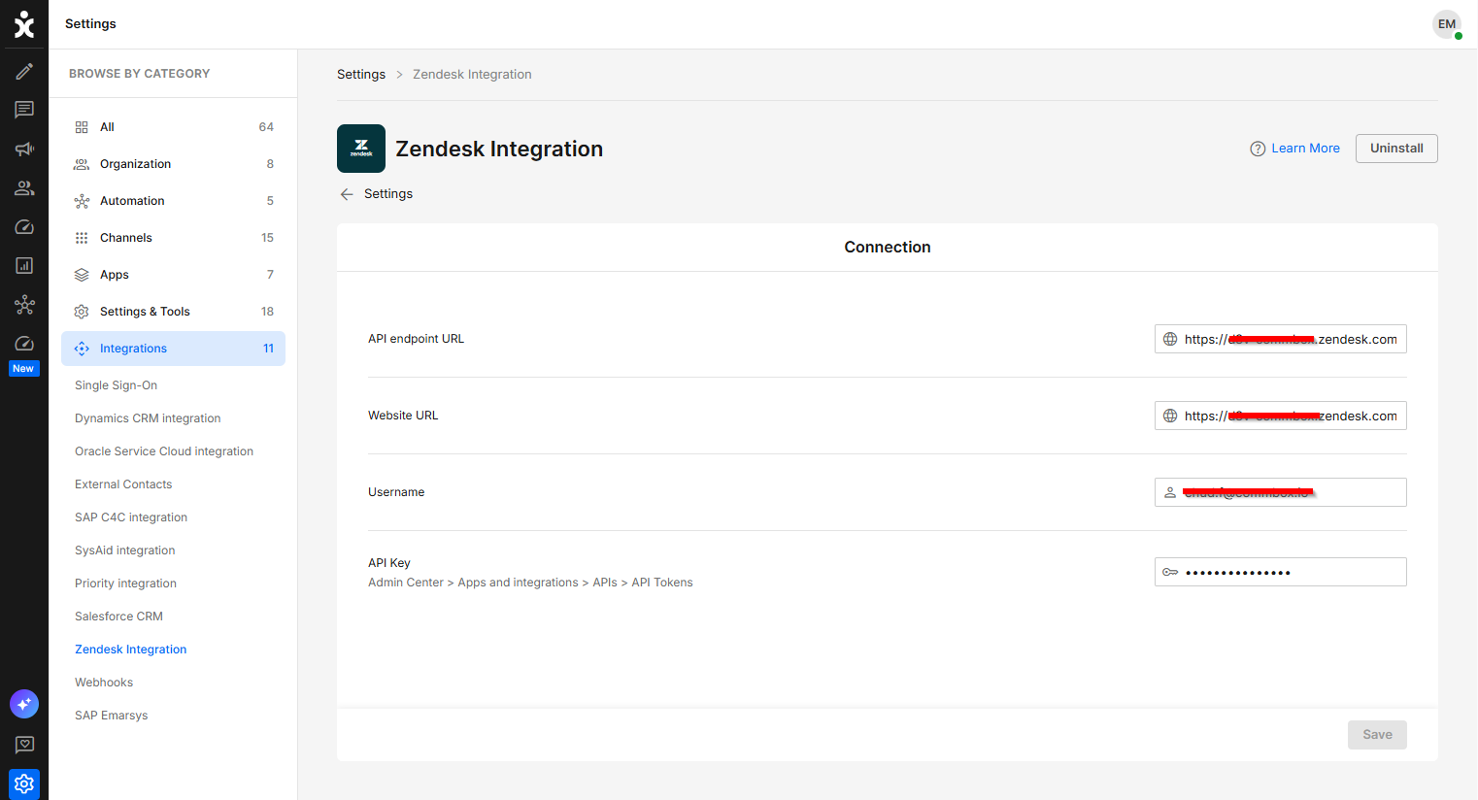The width and height of the screenshot is (1478, 800).
Task: Open Zendesk Integration in sidebar
Action: click(130, 650)
